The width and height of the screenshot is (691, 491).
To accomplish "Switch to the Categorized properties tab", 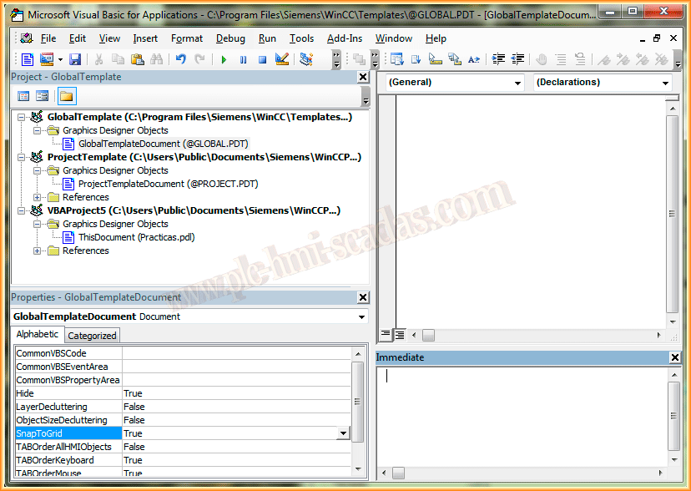I will point(92,336).
